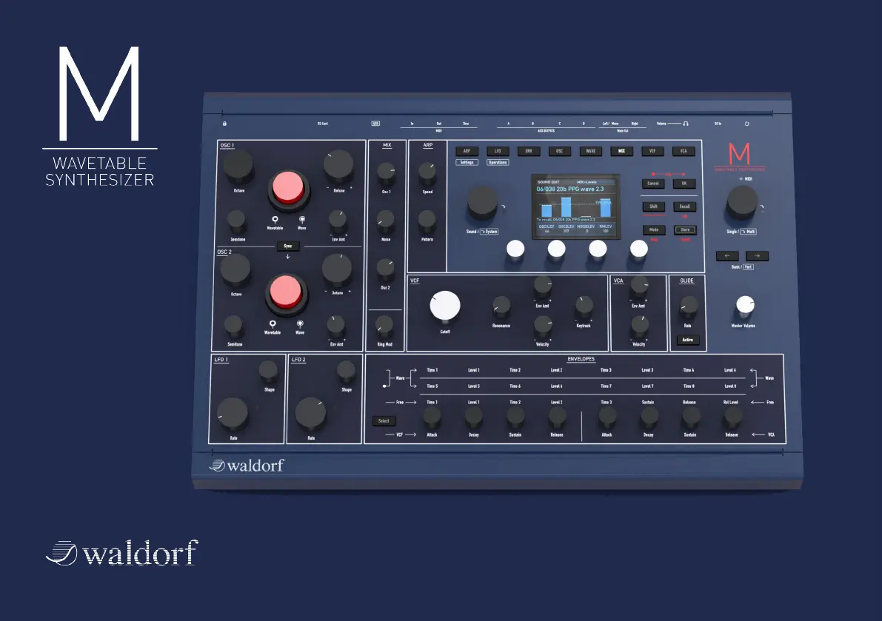Image resolution: width=882 pixels, height=621 pixels.
Task: Click the OSC 2 Env Amt knob
Action: click(x=335, y=326)
